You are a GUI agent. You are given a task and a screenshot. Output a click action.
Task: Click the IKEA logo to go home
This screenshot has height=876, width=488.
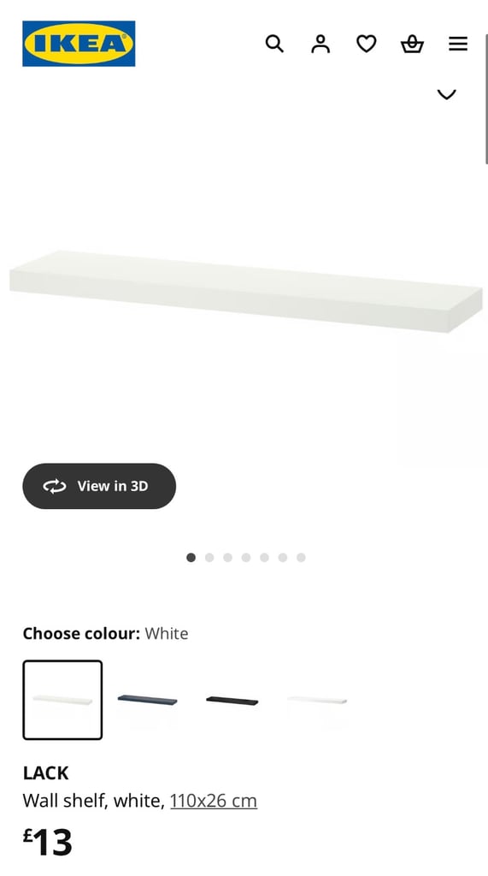point(79,44)
